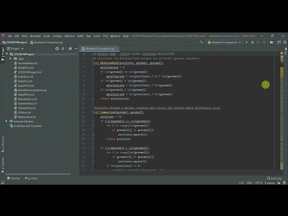Image resolution: width=288 pixels, height=216 pixels.
Task: Click the '4 spaces' indent status entry
Action: tap(269, 183)
